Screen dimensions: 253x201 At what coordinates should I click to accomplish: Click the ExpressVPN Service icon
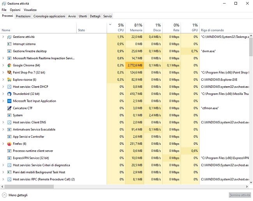[9, 158]
